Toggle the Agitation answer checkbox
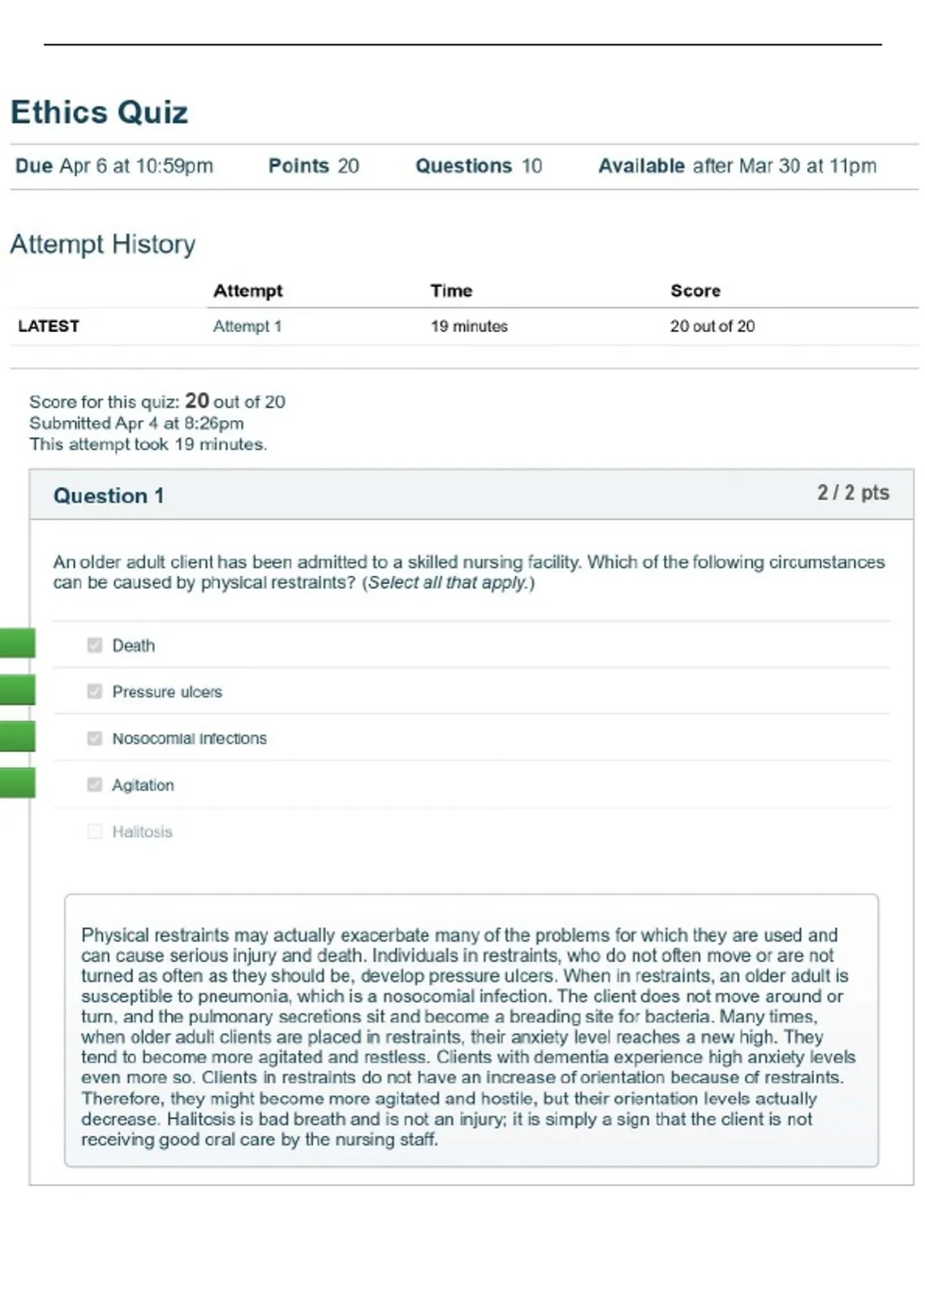925x1310 pixels. click(95, 784)
